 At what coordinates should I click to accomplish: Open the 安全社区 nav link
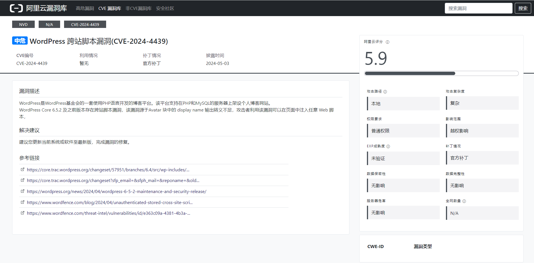click(165, 8)
